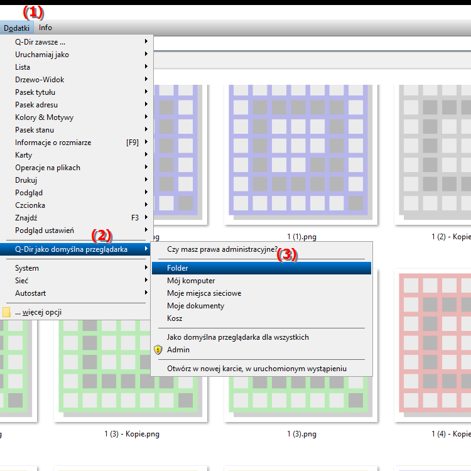Open the Info menu
Screen dimensions: 471x471
coord(45,28)
